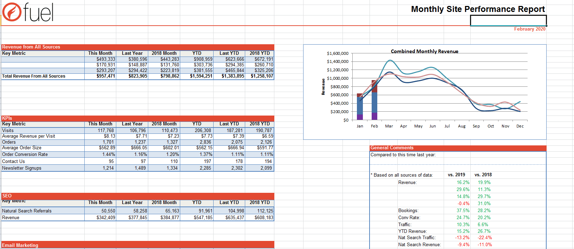Viewport: 574px width, 249px height.
Task: Select the $1,258,107 2018 YTD total
Action: tap(262, 76)
